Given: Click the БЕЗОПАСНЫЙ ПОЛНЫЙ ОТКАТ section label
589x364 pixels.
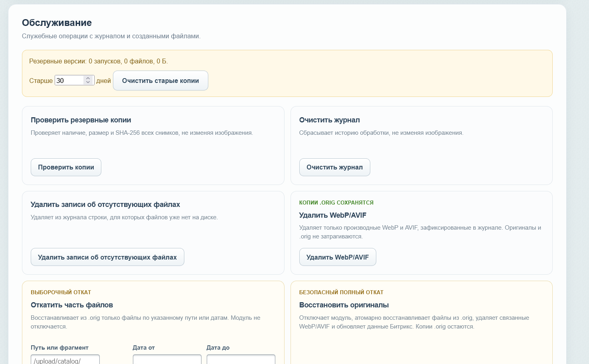Looking at the screenshot, I should (x=341, y=292).
